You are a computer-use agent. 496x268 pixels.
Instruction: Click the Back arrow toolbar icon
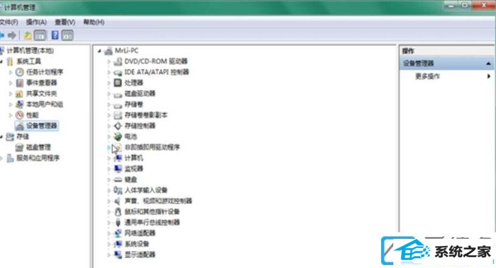coord(2,35)
